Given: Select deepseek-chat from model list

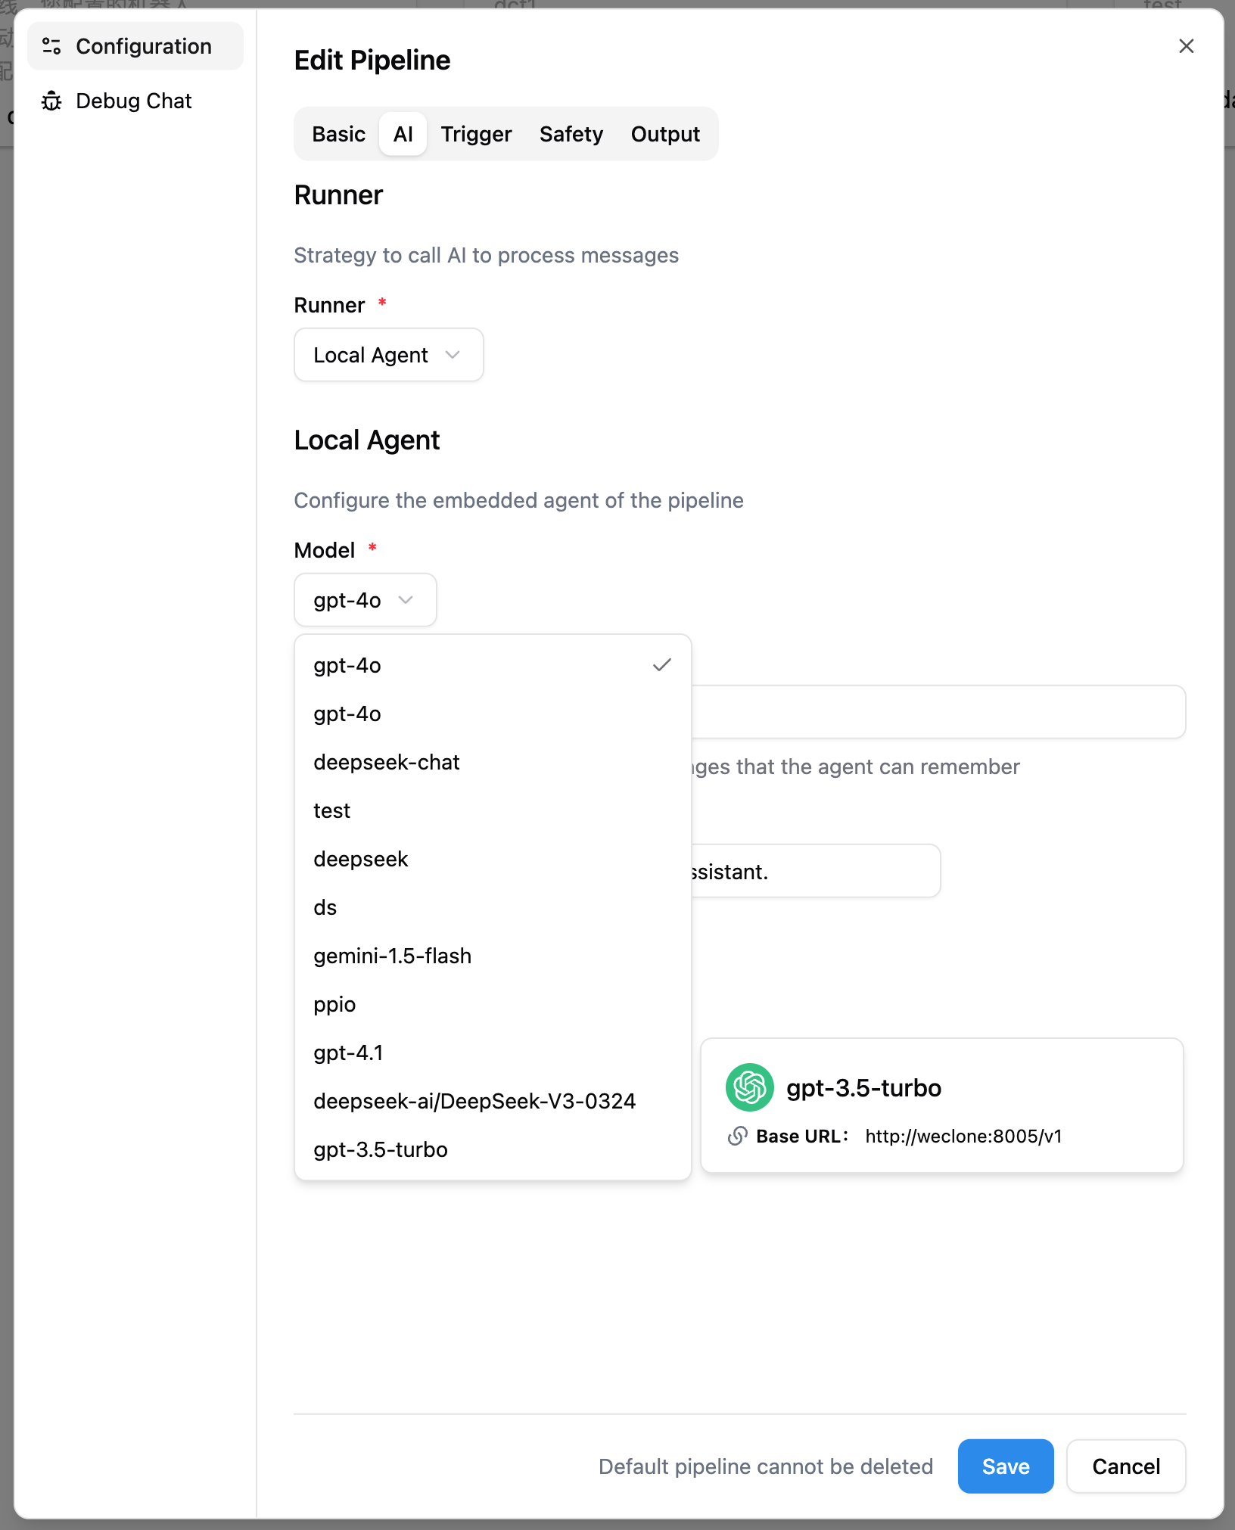Looking at the screenshot, I should (x=387, y=762).
